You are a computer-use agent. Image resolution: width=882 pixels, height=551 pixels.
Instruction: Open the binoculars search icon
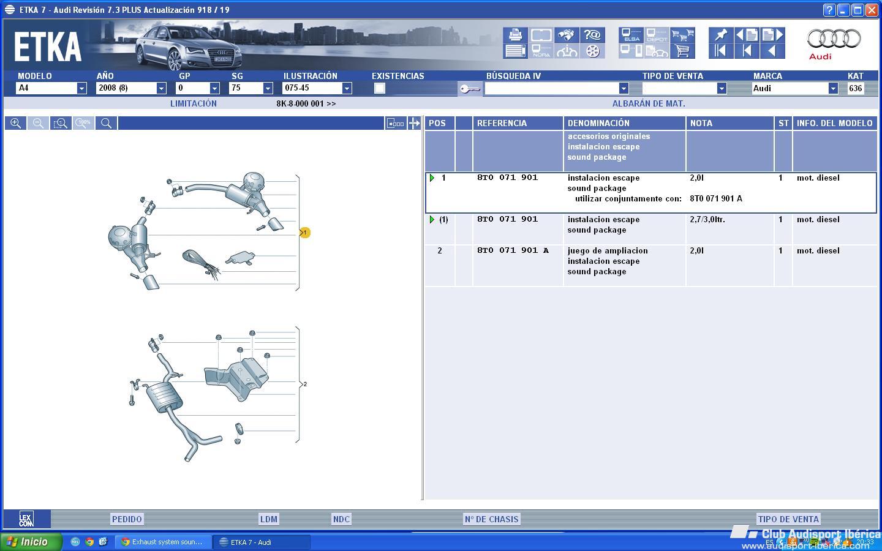[x=567, y=35]
